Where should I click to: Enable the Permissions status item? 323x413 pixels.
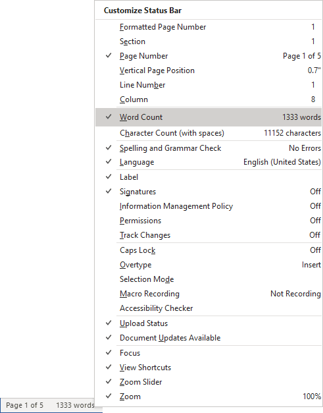tap(209, 221)
